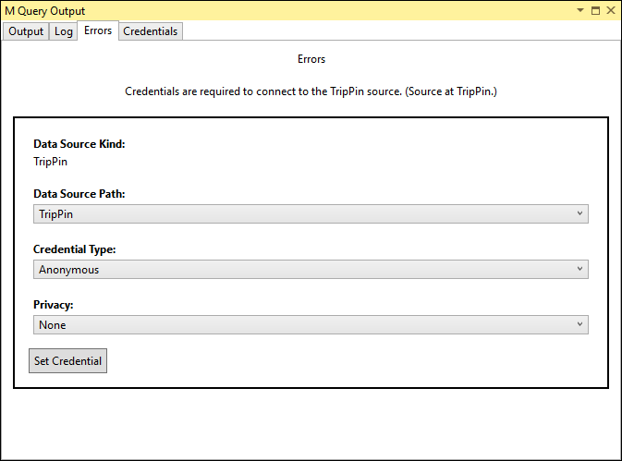
Task: Click the Errors heading text
Action: [x=311, y=59]
